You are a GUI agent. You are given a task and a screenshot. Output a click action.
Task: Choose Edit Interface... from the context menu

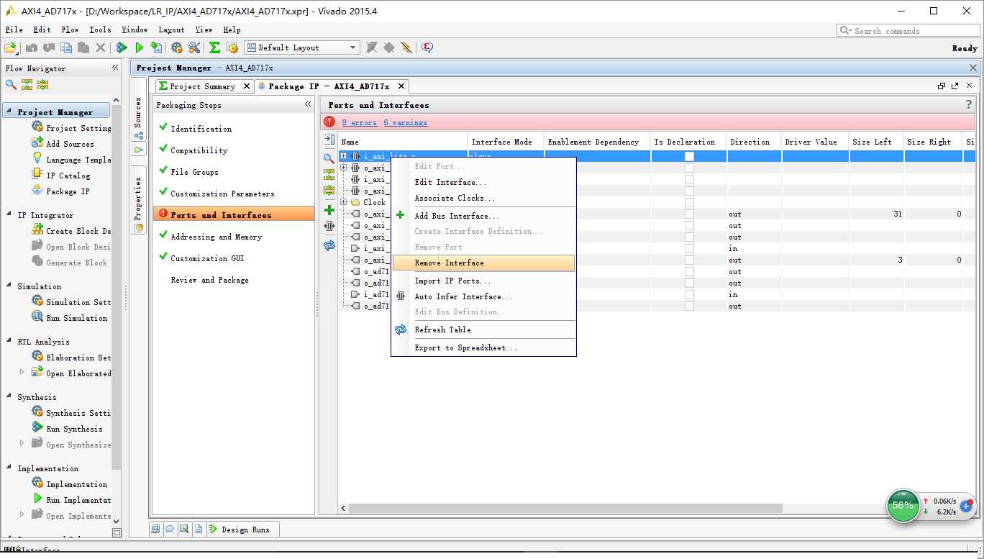(483, 182)
